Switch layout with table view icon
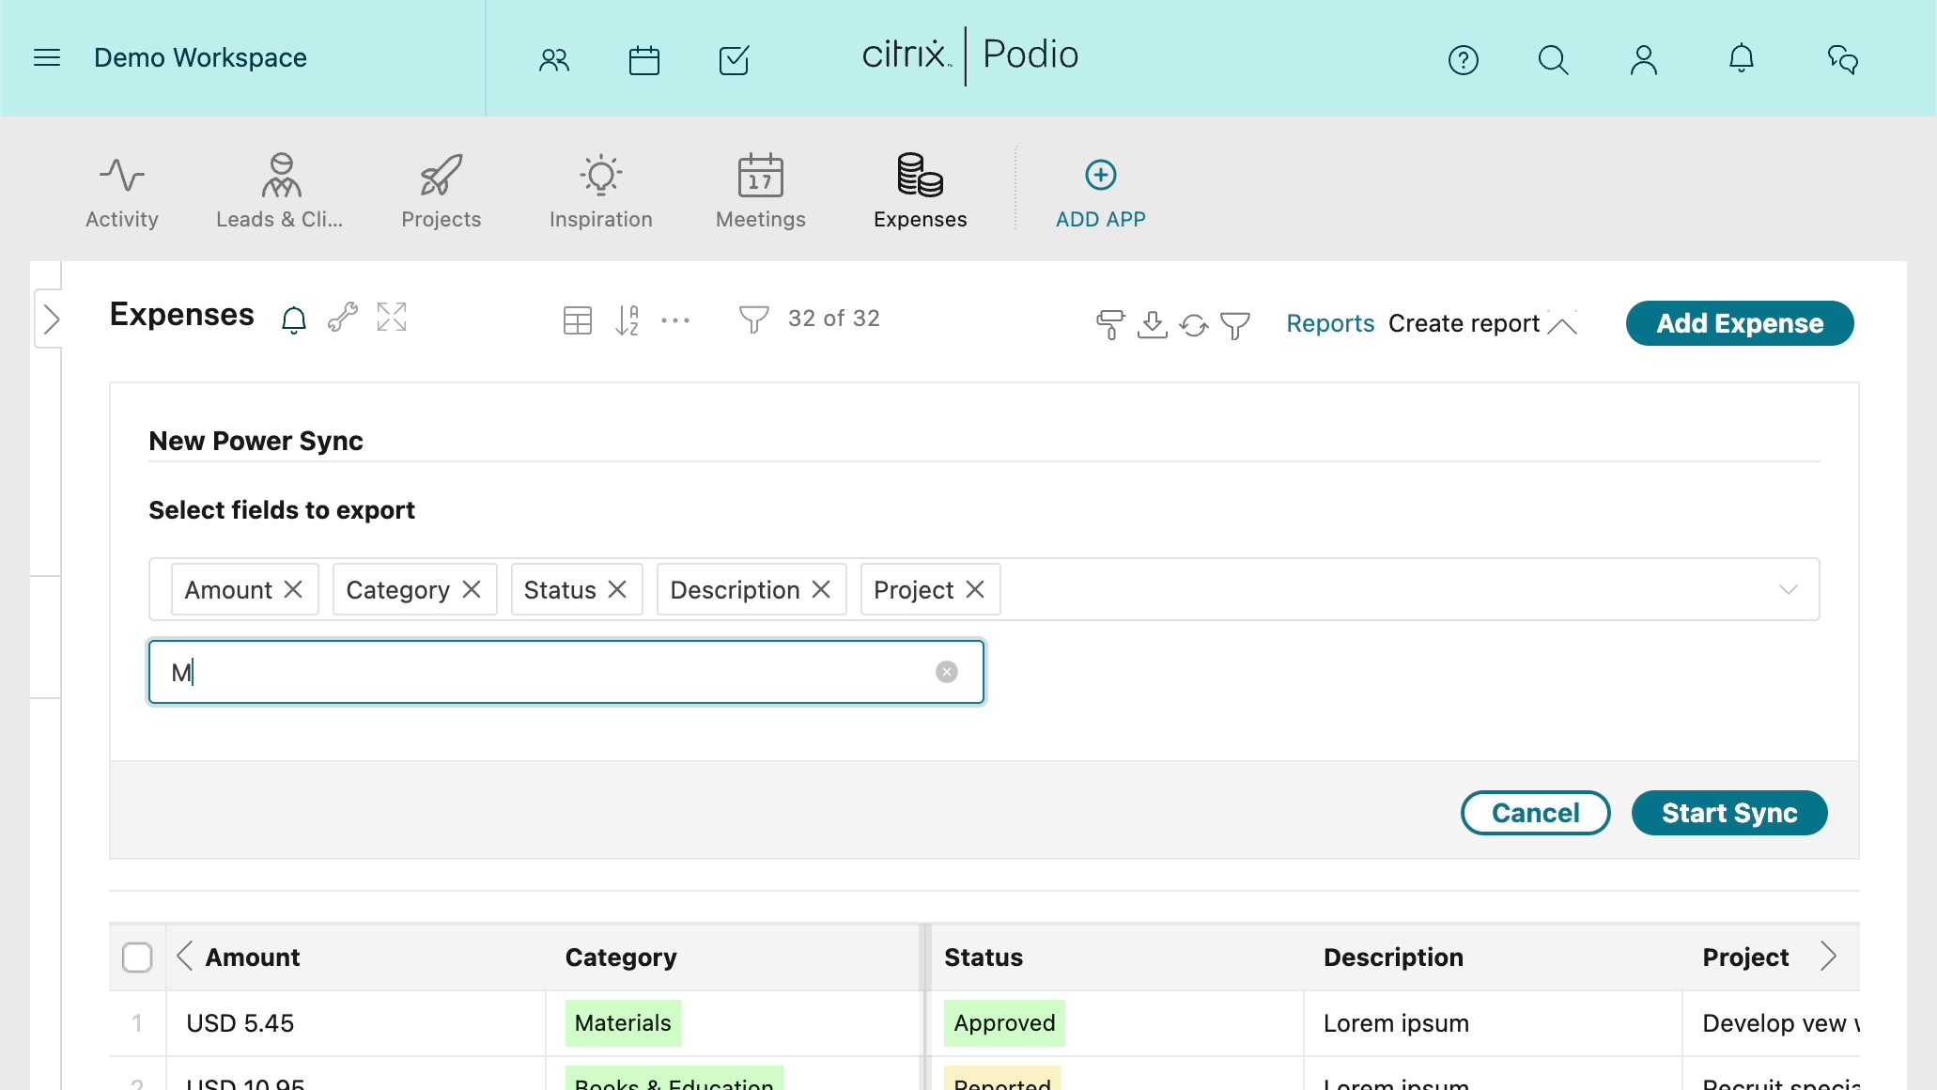Viewport: 1937px width, 1090px height. pyautogui.click(x=578, y=320)
